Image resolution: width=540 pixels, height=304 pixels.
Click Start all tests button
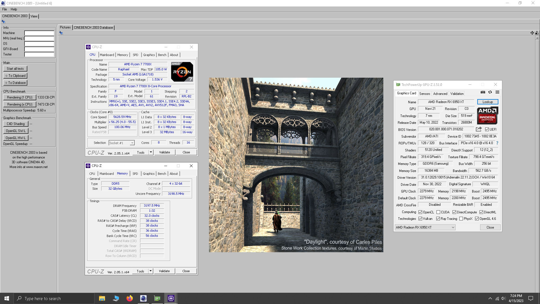[15, 69]
